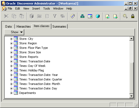Click the New Hierarchy toolbar icon
Viewport: 139px width, 108px height.
coord(82,16)
